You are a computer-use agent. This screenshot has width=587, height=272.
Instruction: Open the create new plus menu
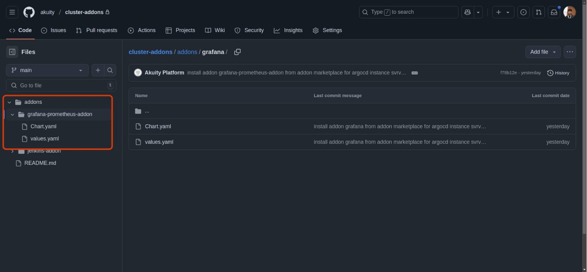(503, 12)
